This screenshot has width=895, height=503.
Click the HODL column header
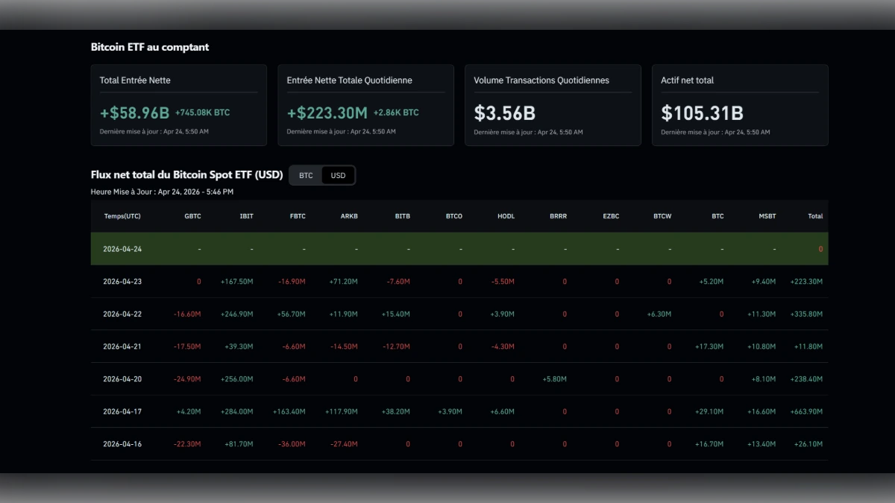506,215
